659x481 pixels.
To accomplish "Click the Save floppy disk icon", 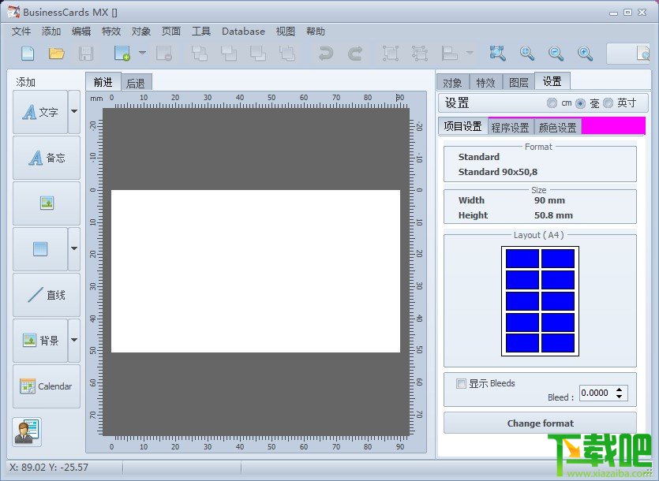I will (86, 54).
